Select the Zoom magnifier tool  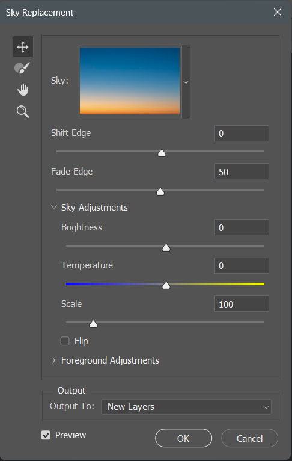23,112
